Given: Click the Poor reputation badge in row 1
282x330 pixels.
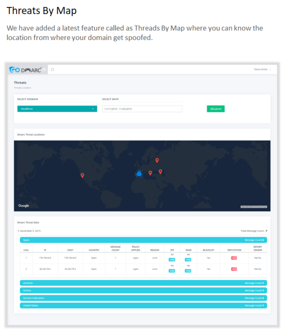Looking at the screenshot, I should tap(234, 258).
